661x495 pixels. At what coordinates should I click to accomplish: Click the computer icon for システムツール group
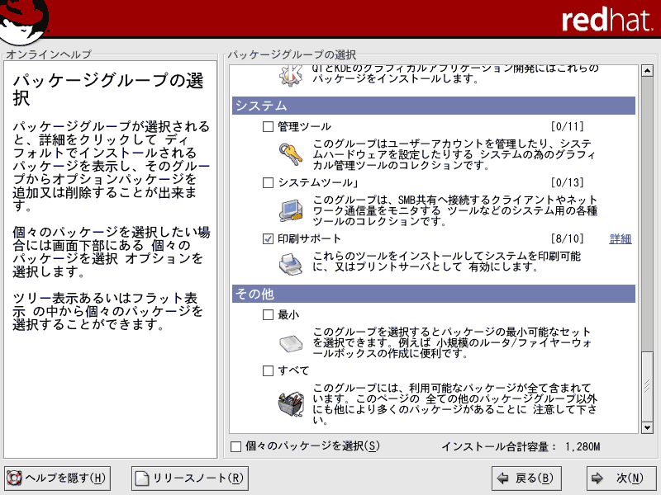tap(291, 210)
